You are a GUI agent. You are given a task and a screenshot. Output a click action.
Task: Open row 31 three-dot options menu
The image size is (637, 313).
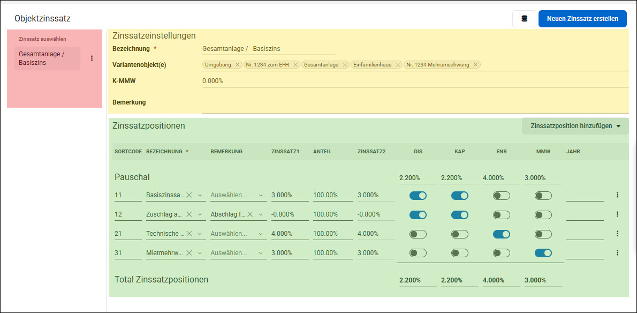(618, 253)
